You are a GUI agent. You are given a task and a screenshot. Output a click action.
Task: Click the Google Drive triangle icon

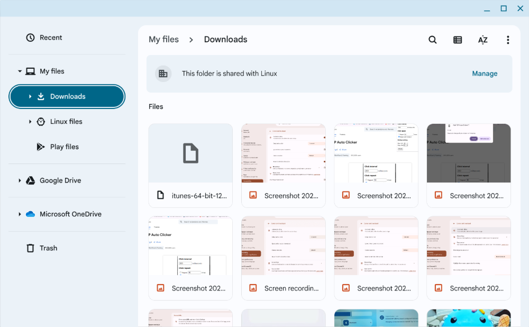pos(30,180)
